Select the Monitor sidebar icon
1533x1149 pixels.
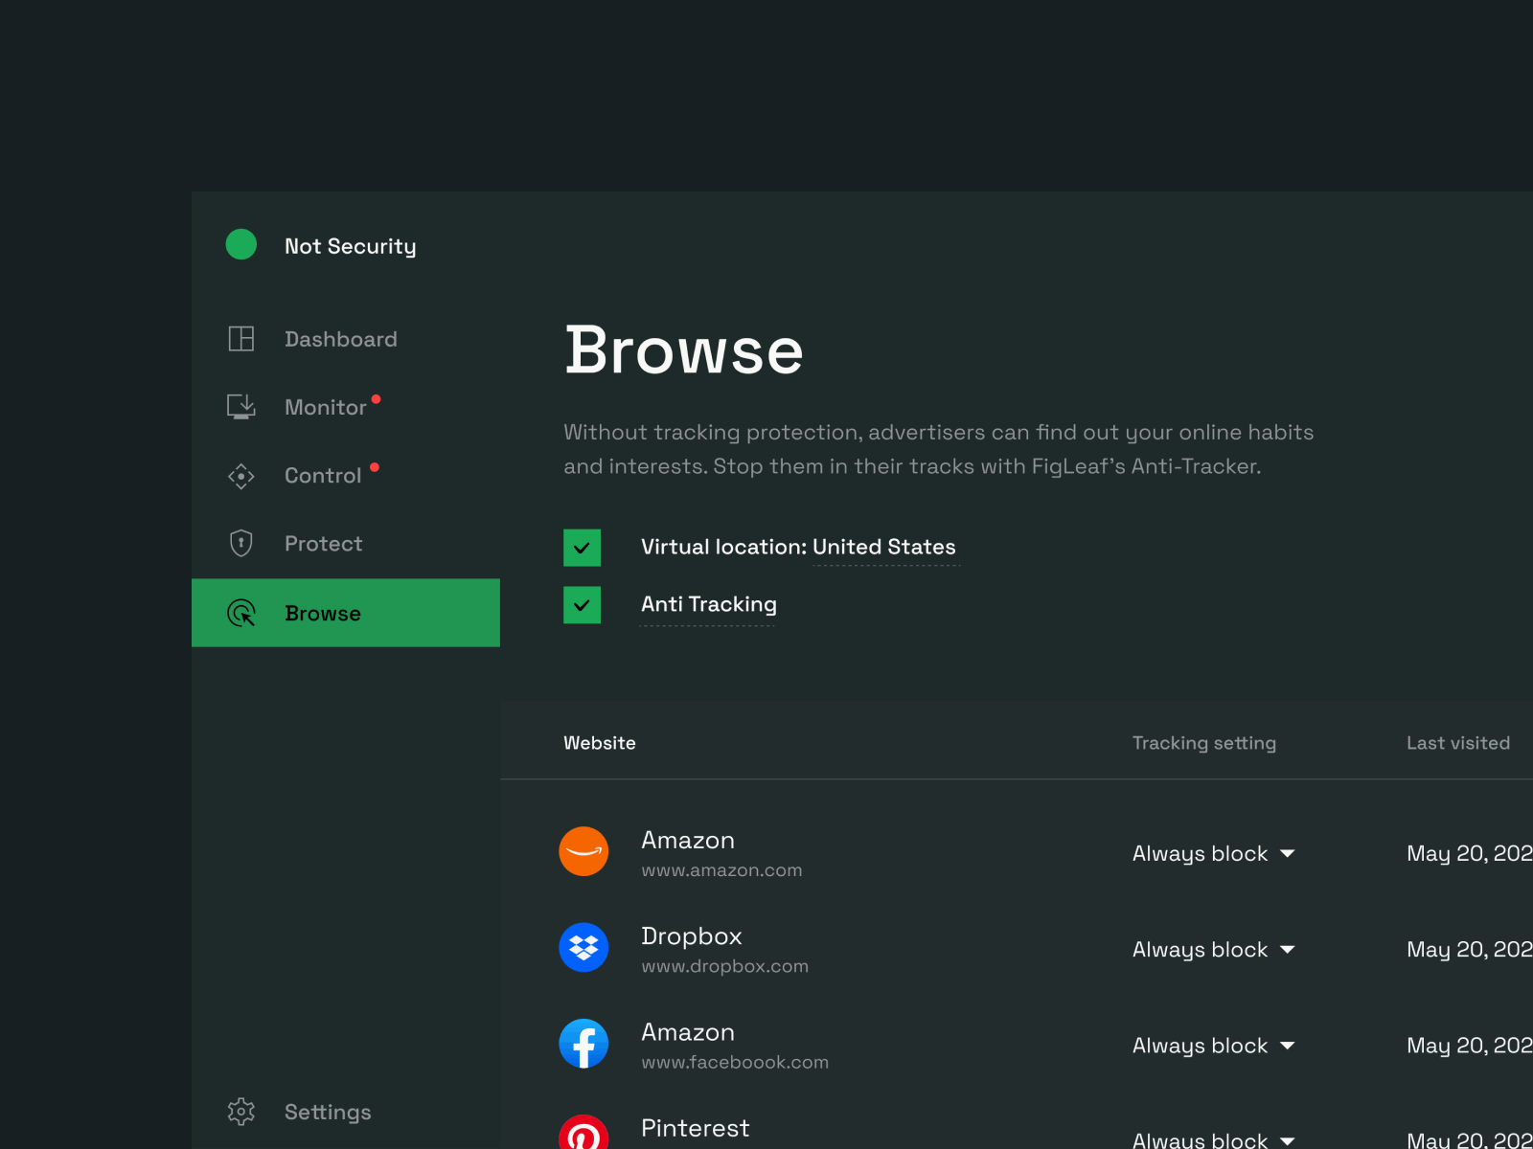[240, 406]
